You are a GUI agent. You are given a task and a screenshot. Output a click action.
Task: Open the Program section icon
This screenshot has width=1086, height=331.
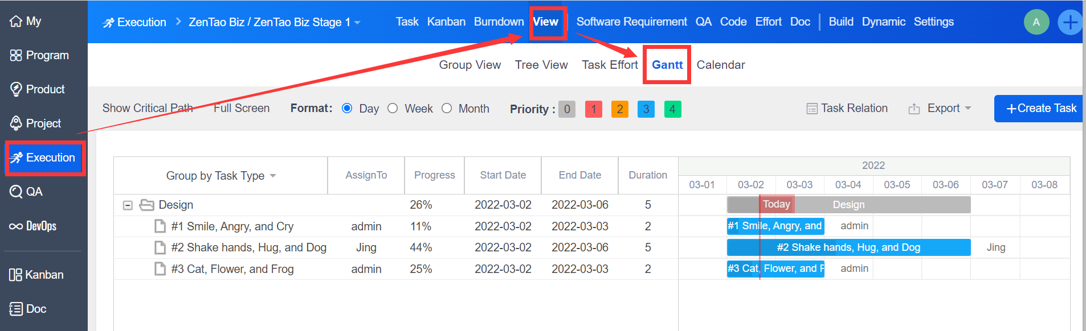pyautogui.click(x=16, y=55)
